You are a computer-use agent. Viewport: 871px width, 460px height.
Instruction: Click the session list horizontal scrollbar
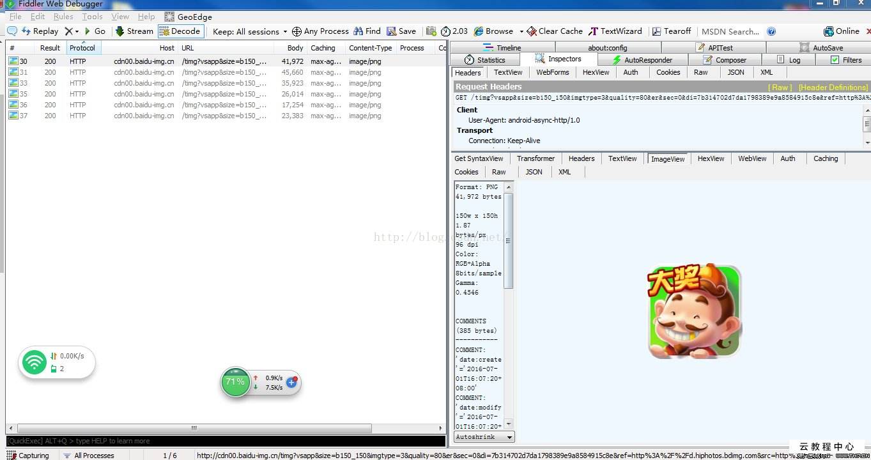[x=225, y=428]
